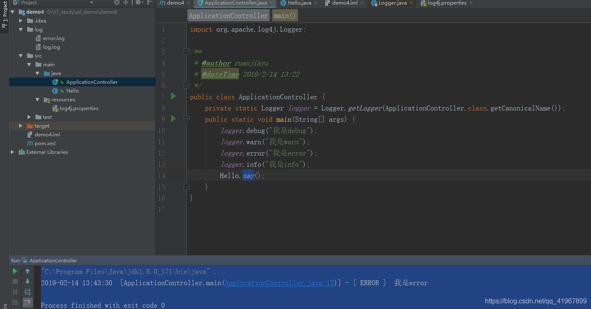Viewport: 591px width, 309px height.
Task: Click run gutter icon beside main method line
Action: point(174,119)
